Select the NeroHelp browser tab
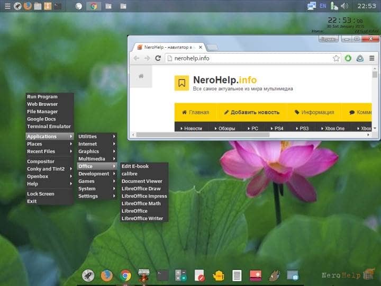The height and width of the screenshot is (286, 381). pyautogui.click(x=168, y=47)
